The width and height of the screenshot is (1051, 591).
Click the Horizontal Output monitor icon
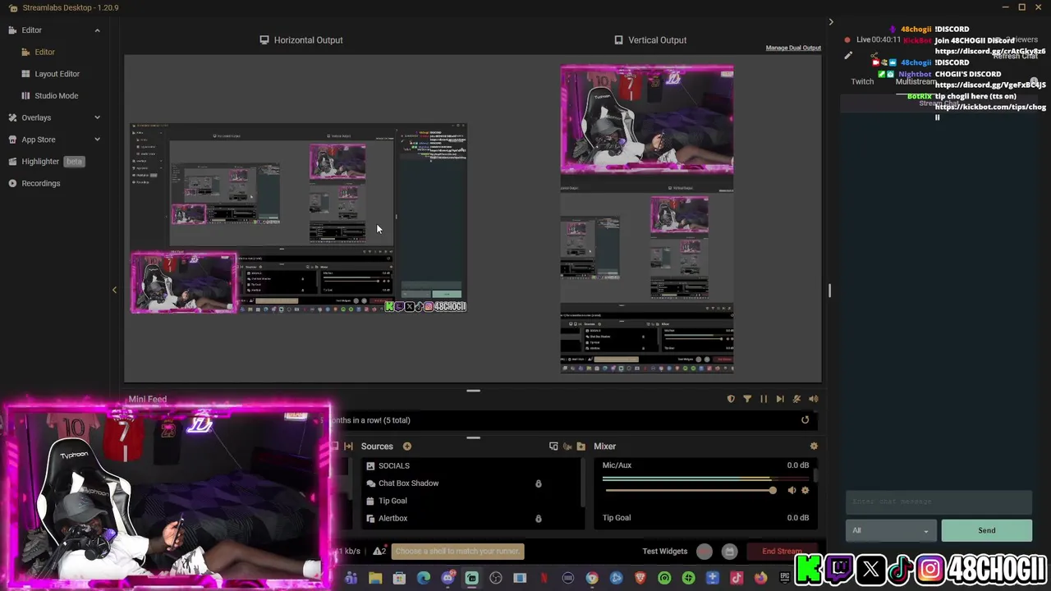tap(264, 39)
